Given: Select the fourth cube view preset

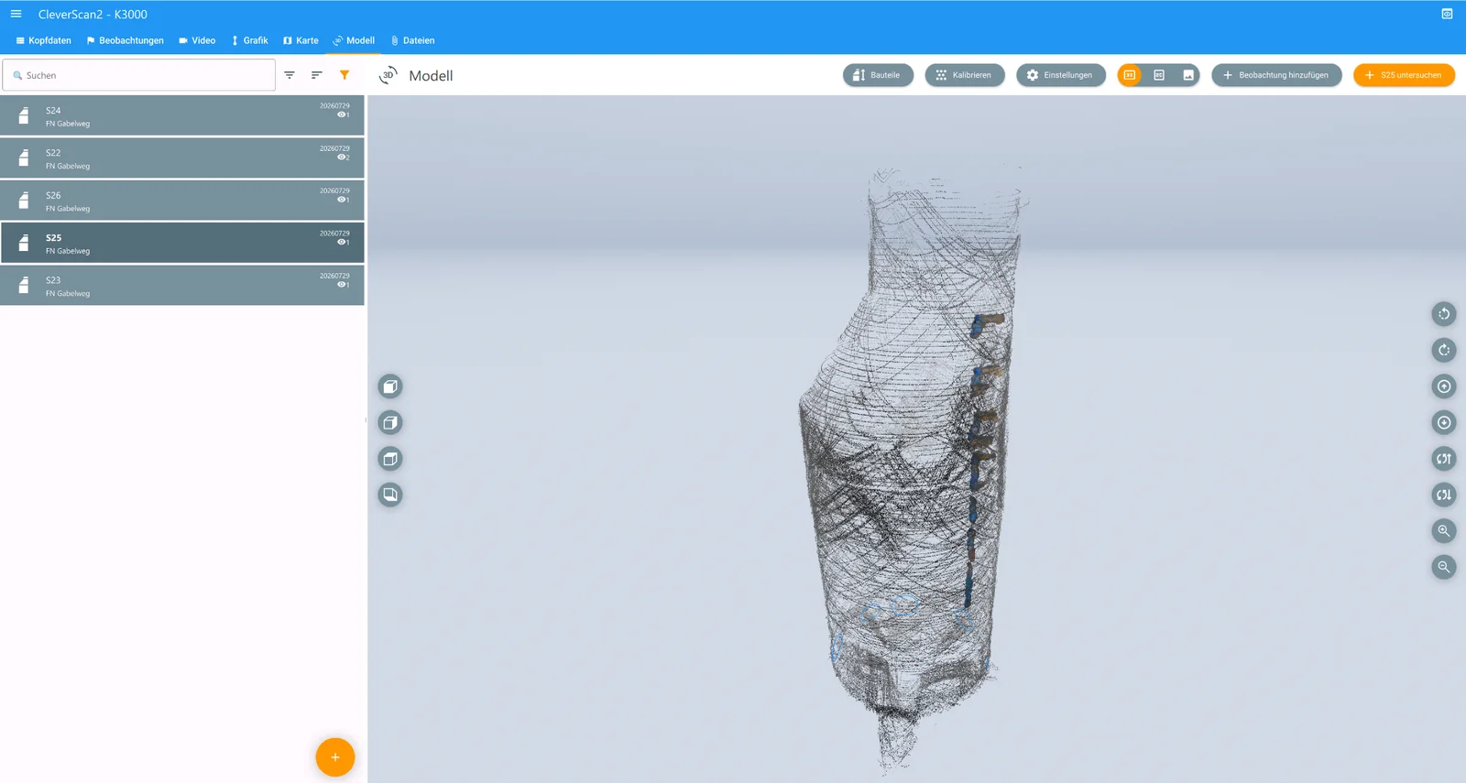Looking at the screenshot, I should [x=390, y=495].
